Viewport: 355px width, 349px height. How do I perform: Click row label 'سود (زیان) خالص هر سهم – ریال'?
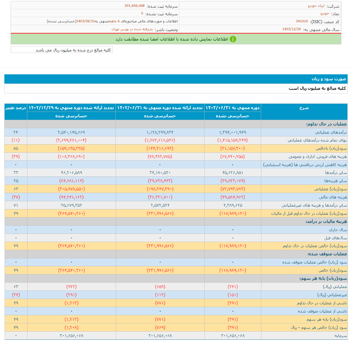coord(319,327)
